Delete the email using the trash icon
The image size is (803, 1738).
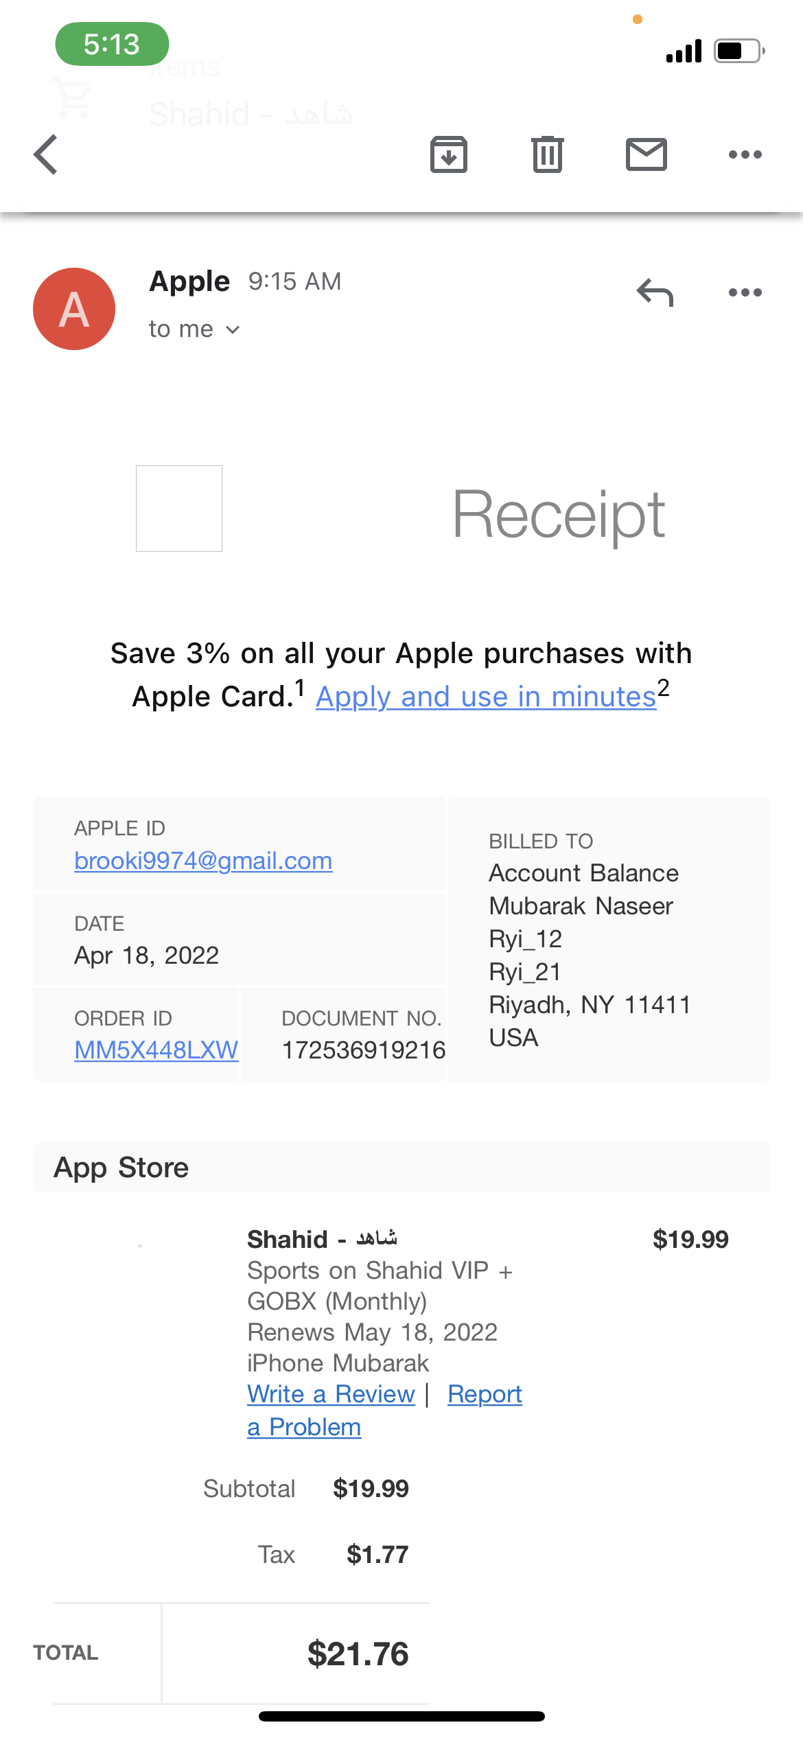pyautogui.click(x=547, y=154)
